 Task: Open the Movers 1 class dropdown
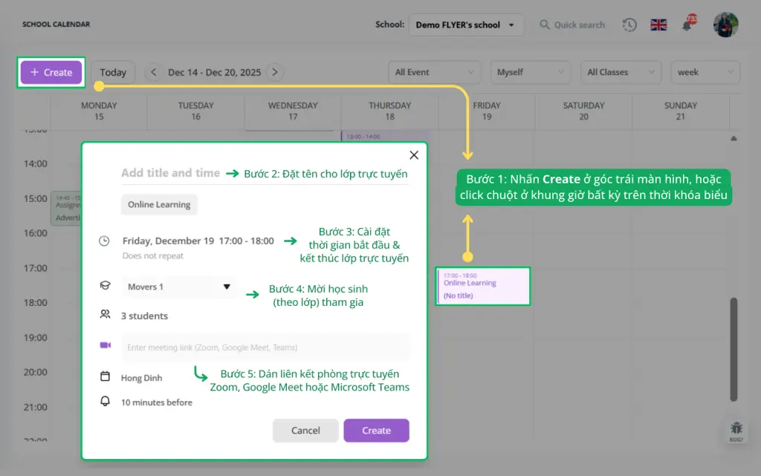(179, 287)
